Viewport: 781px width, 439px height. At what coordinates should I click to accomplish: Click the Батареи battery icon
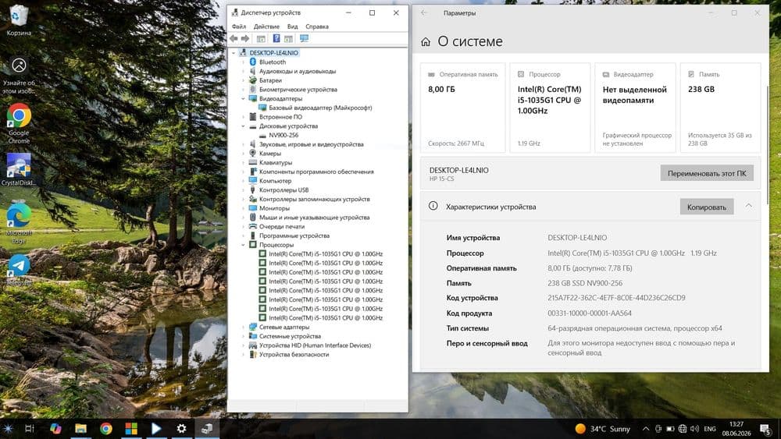pyautogui.click(x=252, y=80)
